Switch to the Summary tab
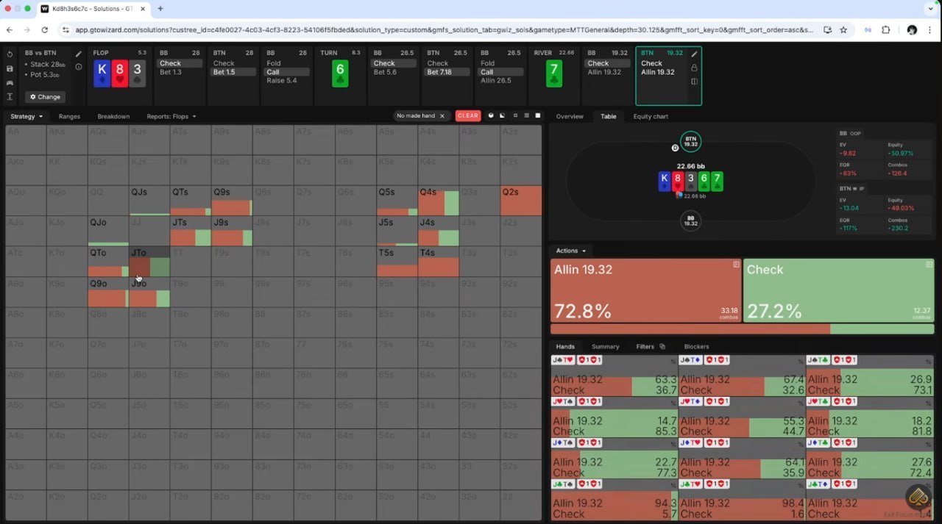 coord(606,346)
